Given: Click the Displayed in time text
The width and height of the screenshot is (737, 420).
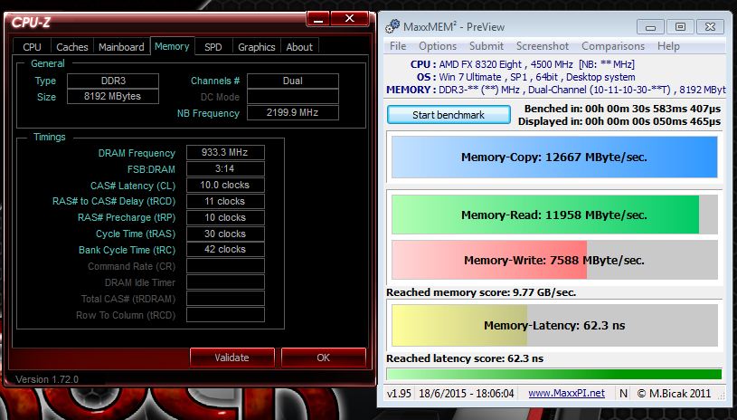Looking at the screenshot, I should (x=619, y=121).
